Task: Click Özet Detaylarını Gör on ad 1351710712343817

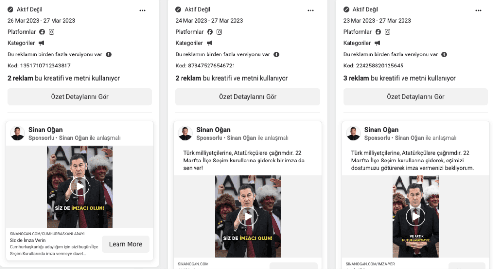Action: coord(79,97)
